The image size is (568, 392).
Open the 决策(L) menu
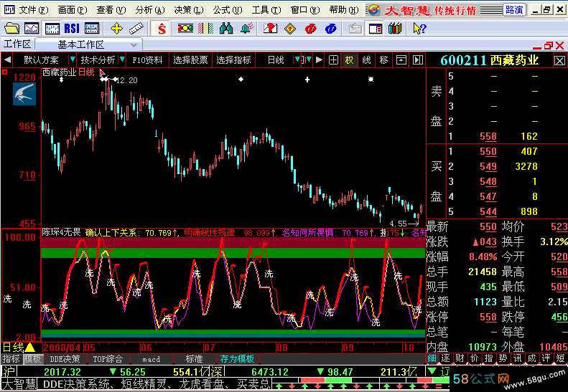[x=189, y=10]
